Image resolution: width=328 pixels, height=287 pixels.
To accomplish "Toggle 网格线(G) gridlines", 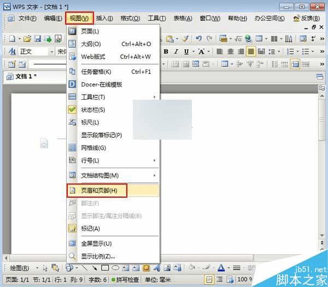I will 114,148.
